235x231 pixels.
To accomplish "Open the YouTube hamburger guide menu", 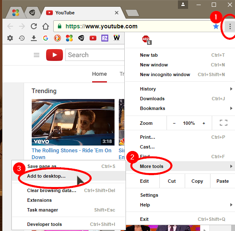I will (x=37, y=55).
